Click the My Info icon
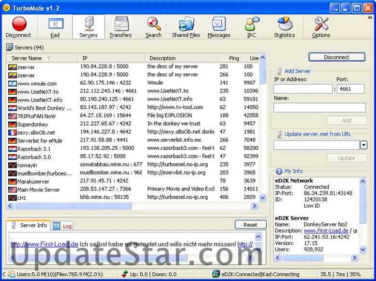376x281 pixels. pos(279,171)
